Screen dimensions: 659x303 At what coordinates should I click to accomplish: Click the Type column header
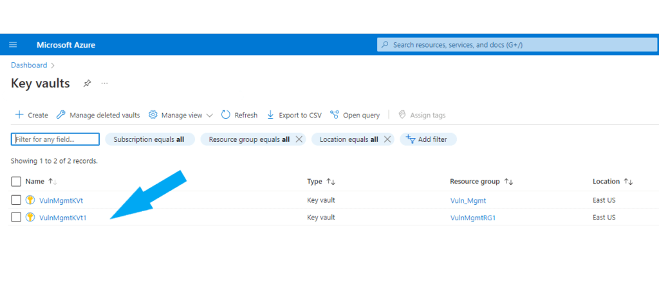(x=314, y=182)
